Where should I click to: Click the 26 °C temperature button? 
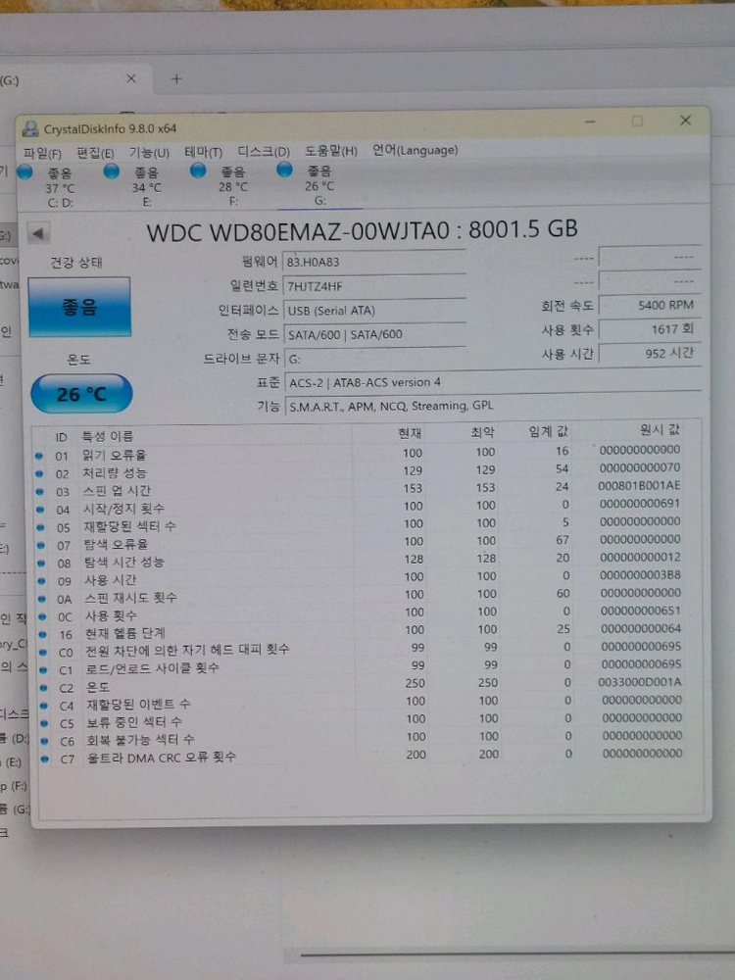tap(81, 394)
